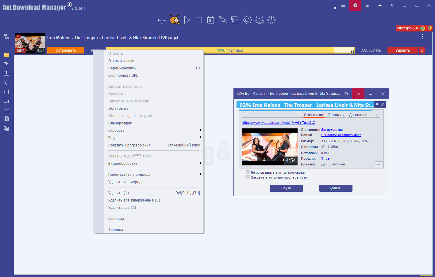Image resolution: width=435 pixels, height=277 pixels.
Task: Click the yellow download progress bar
Action: (x=230, y=50)
